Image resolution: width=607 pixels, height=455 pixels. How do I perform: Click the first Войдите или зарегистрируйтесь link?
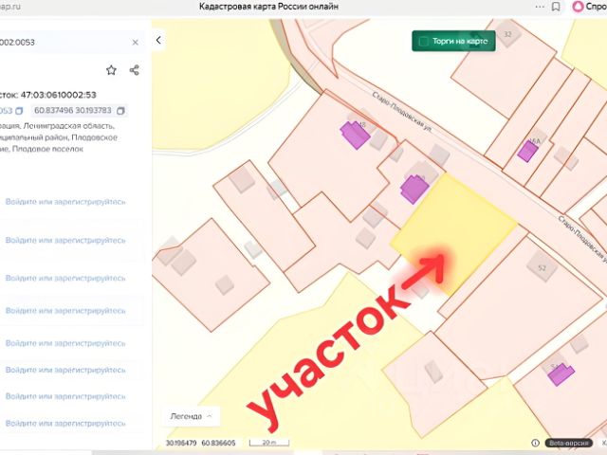click(65, 202)
